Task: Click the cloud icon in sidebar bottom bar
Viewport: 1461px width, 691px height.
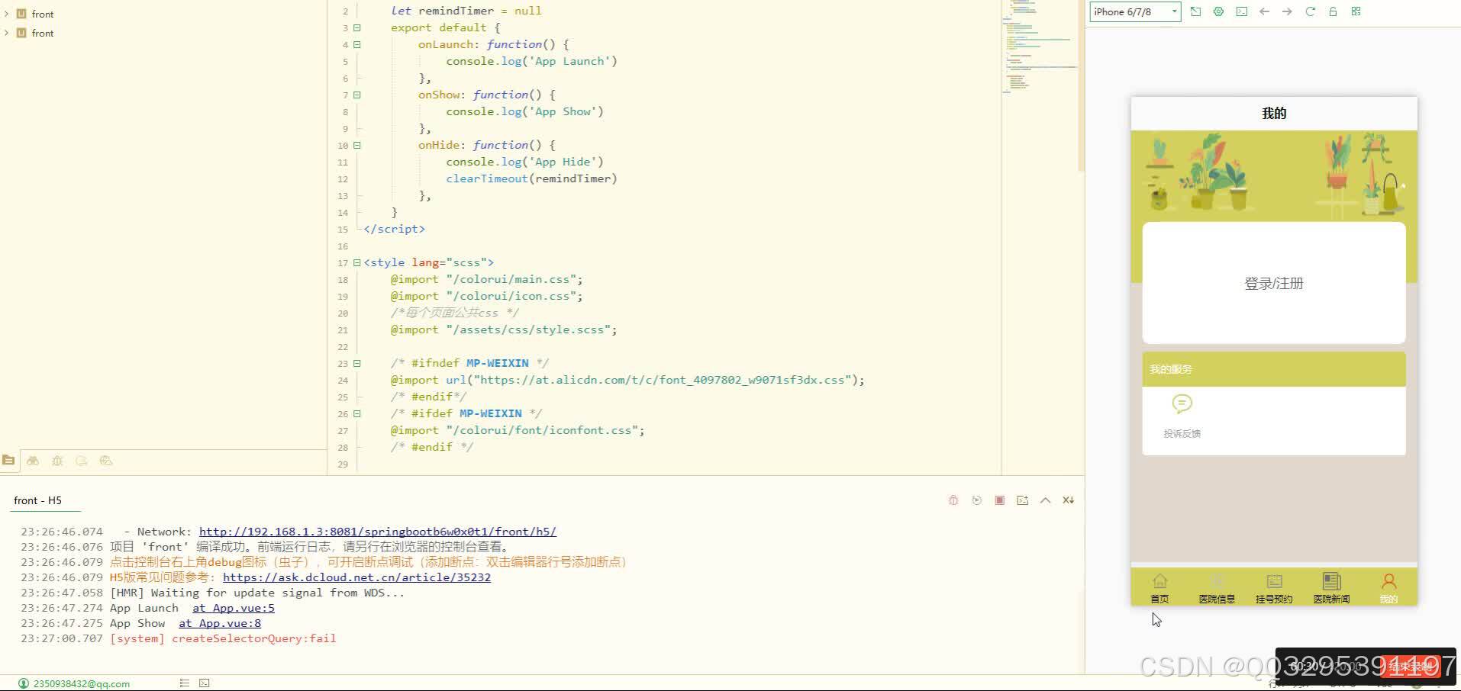Action: coord(106,461)
